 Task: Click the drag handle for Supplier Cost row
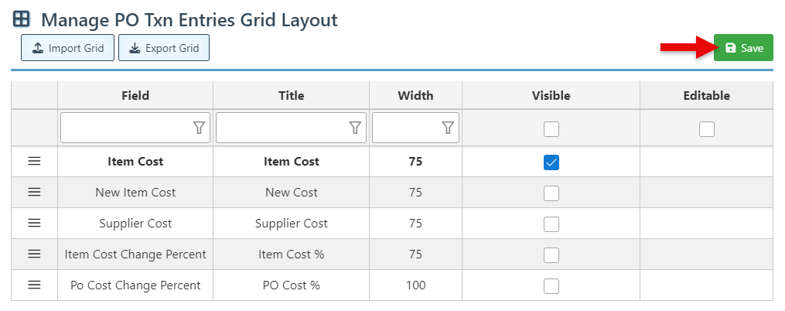34,223
